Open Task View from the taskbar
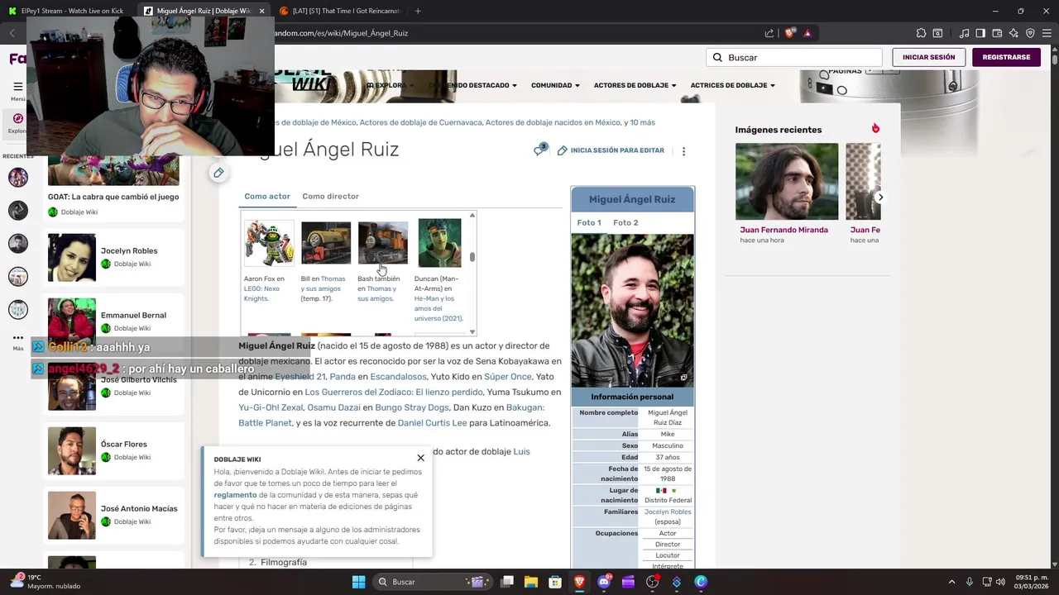This screenshot has width=1059, height=595. [507, 582]
